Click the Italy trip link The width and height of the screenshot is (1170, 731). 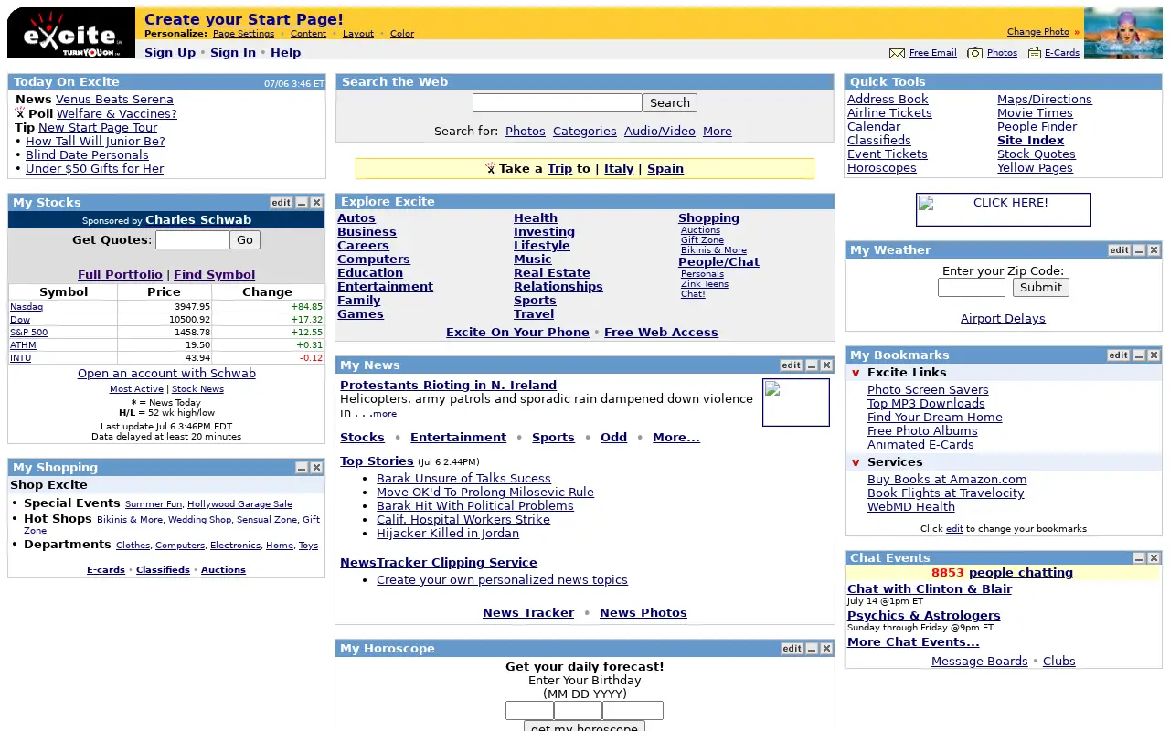[x=619, y=169]
